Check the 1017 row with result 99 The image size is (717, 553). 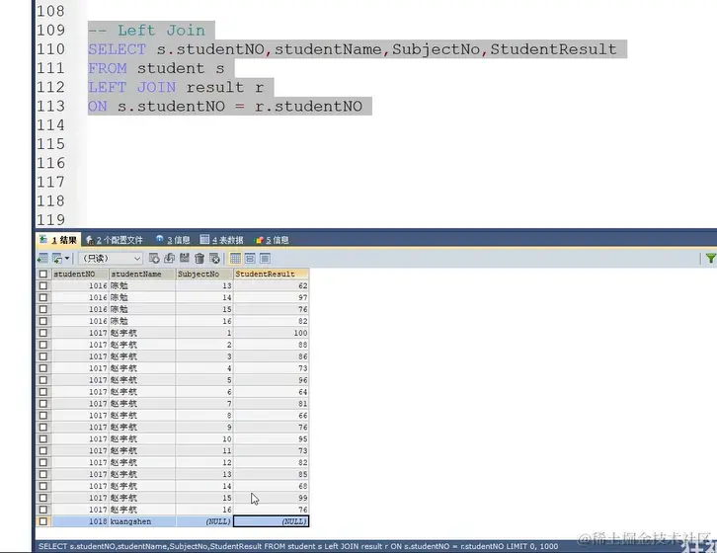pyautogui.click(x=43, y=498)
